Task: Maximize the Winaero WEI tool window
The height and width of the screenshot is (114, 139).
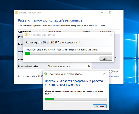Action: coord(110,12)
